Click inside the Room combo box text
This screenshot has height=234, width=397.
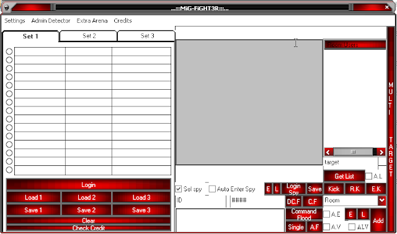click(x=351, y=201)
